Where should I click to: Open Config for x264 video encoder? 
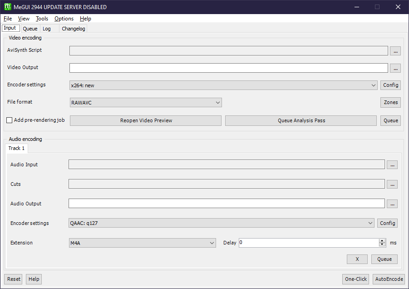pos(390,85)
